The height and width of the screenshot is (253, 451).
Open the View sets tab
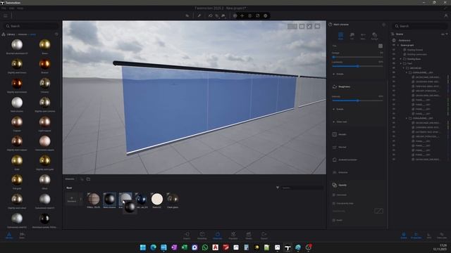click(442, 235)
